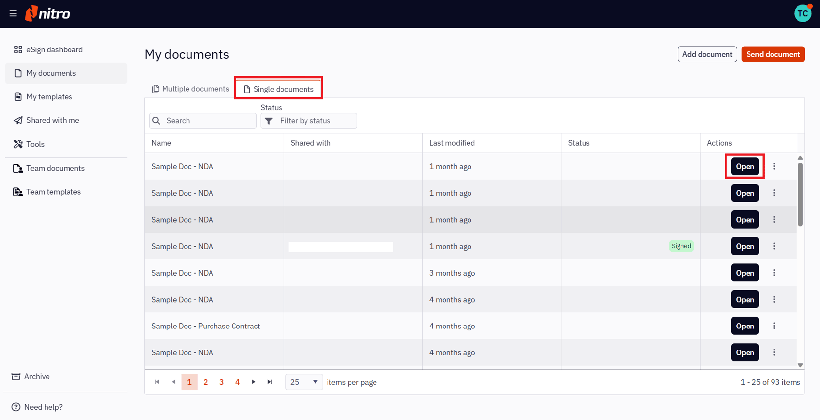Viewport: 820px width, 420px height.
Task: Go to first page of results
Action: pyautogui.click(x=157, y=382)
